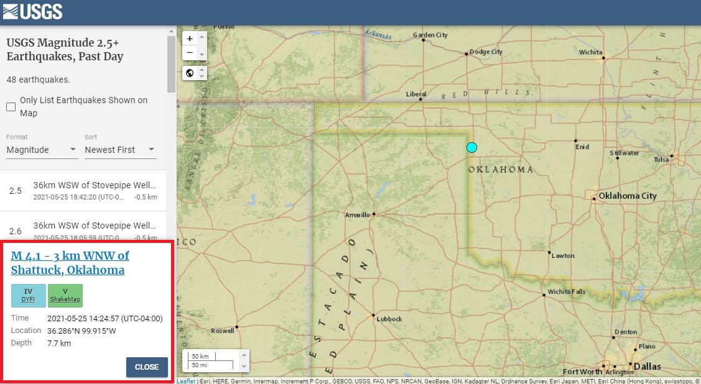The image size is (701, 384).
Task: Click the globe zoom-to-world icon
Action: pos(190,73)
